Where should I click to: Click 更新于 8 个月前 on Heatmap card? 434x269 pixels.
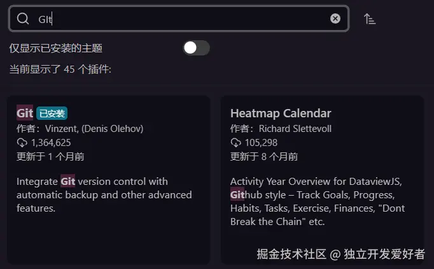point(264,157)
